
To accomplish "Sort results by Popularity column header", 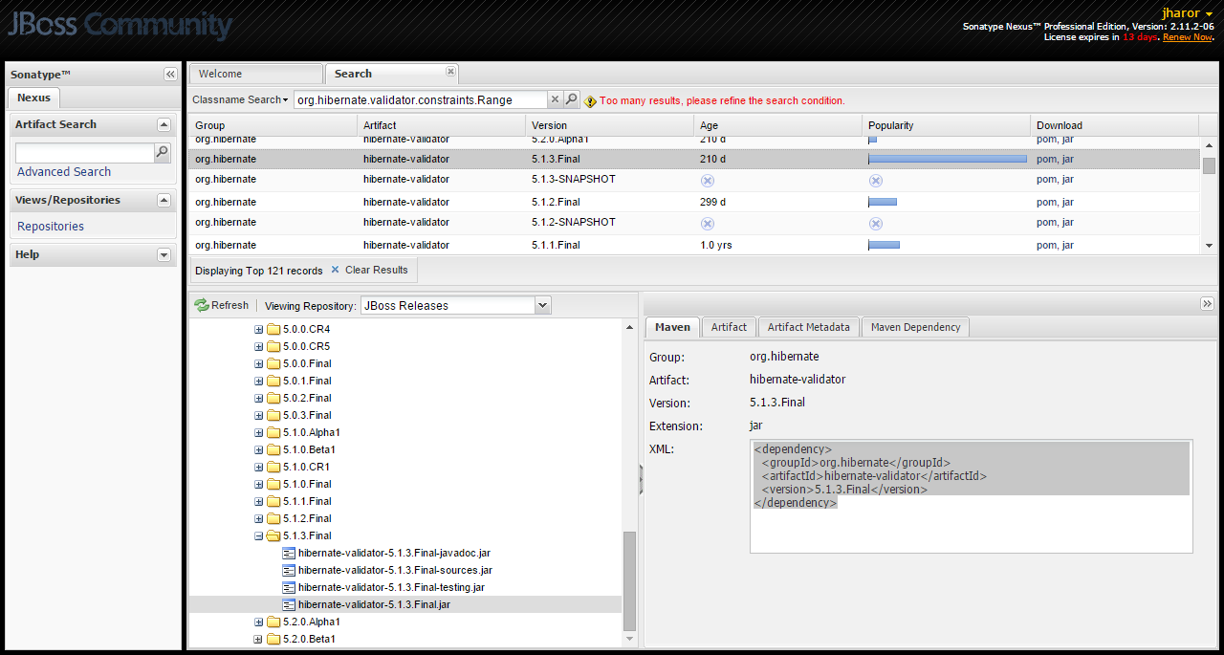I will [x=946, y=125].
